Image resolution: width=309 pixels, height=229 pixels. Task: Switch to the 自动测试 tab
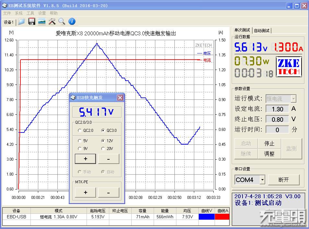pos(262,30)
